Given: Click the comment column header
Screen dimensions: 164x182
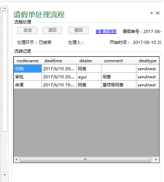Looking at the screenshot, I should pos(119,61).
